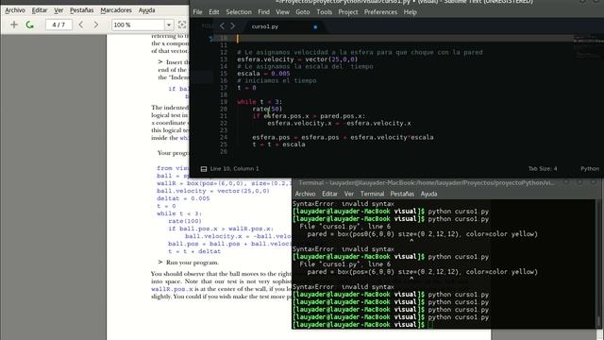Go to next page in PDF viewer
Viewport: 604px width, 340px height.
[96, 25]
